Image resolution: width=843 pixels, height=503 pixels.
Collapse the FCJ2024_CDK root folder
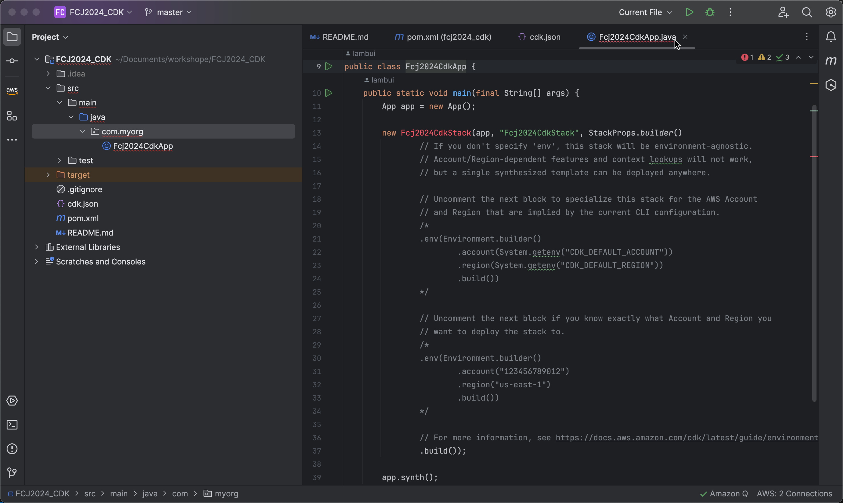[37, 59]
